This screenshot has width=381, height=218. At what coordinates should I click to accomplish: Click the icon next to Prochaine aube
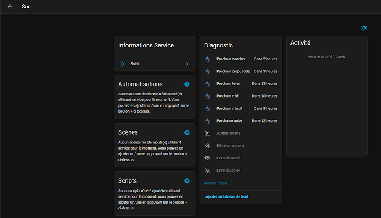pos(207,121)
